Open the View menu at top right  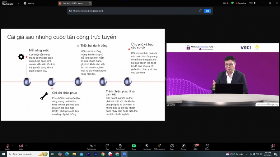coord(252,3)
